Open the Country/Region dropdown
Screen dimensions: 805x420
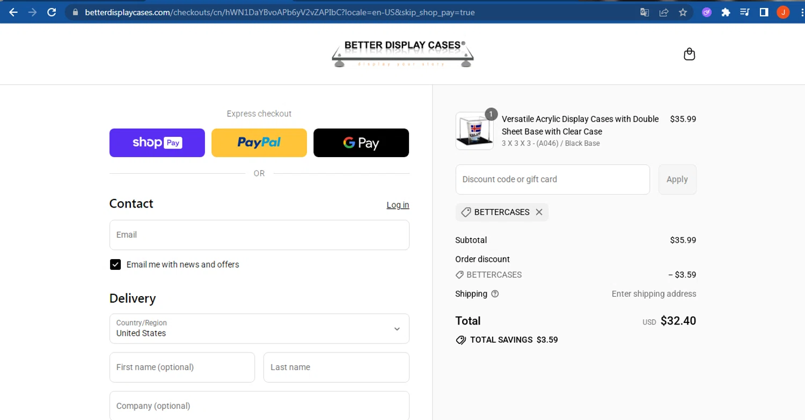coord(259,328)
